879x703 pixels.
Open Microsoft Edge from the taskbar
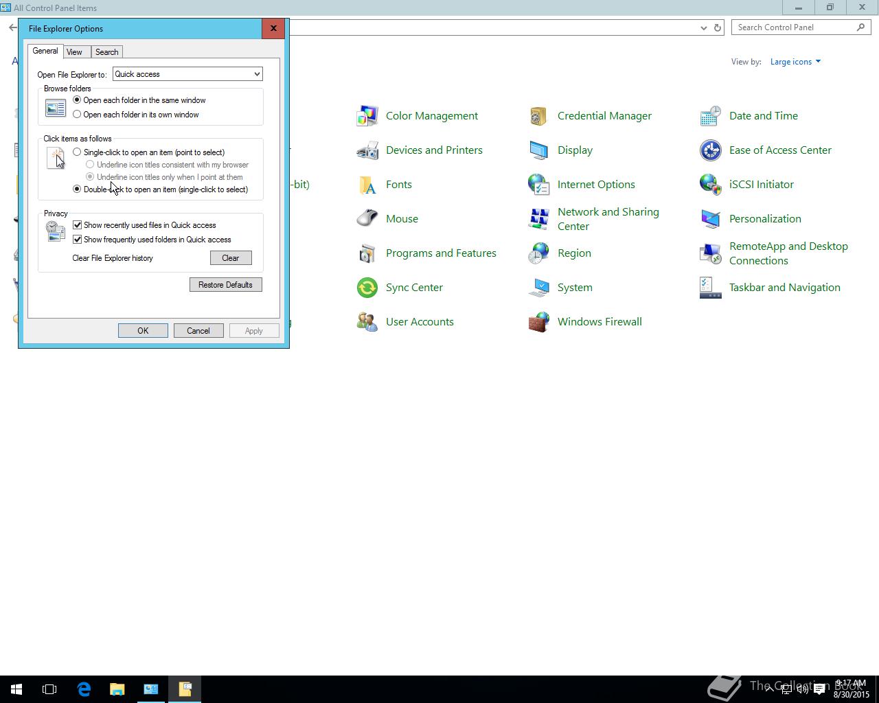84,689
